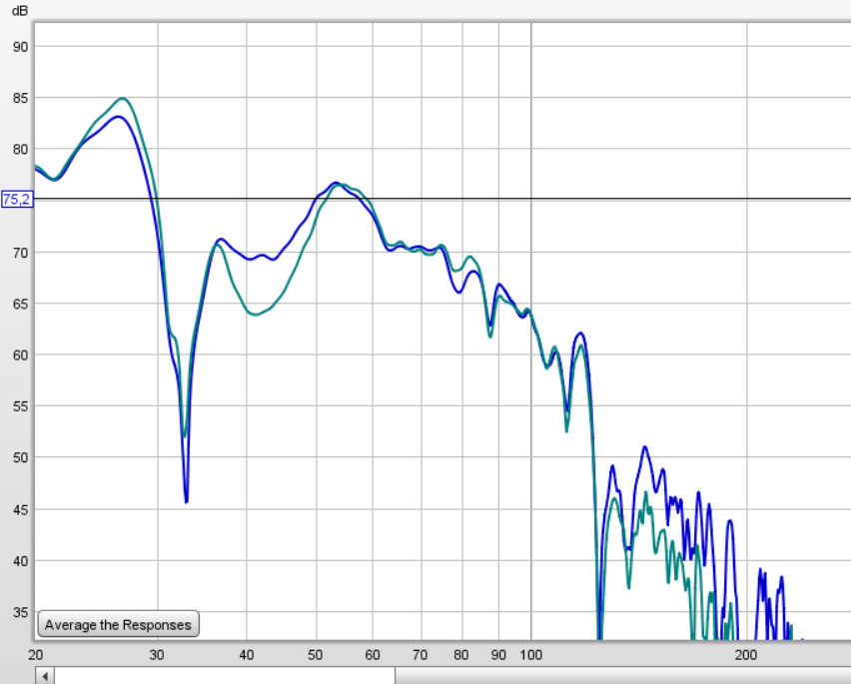Click the horizontal scrollbar left arrow
The height and width of the screenshot is (684, 851).
click(x=45, y=676)
